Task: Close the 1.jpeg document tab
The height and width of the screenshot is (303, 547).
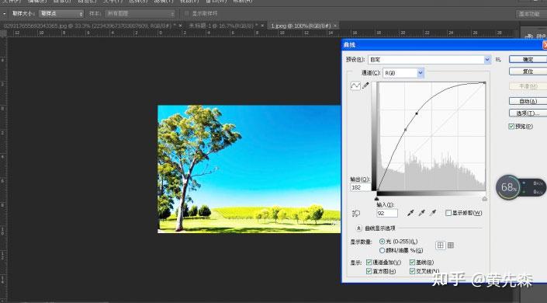Action: coord(335,26)
